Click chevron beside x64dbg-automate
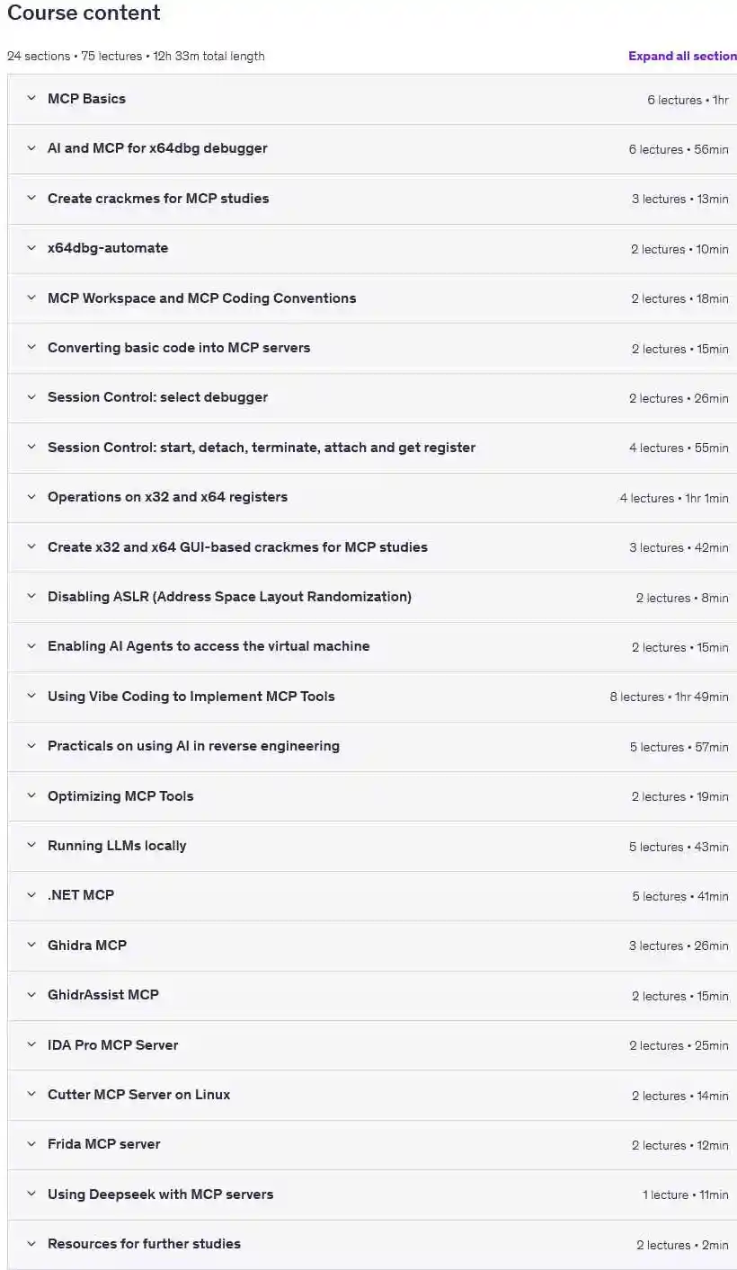Screen dimensions: 737x1270 [31, 247]
